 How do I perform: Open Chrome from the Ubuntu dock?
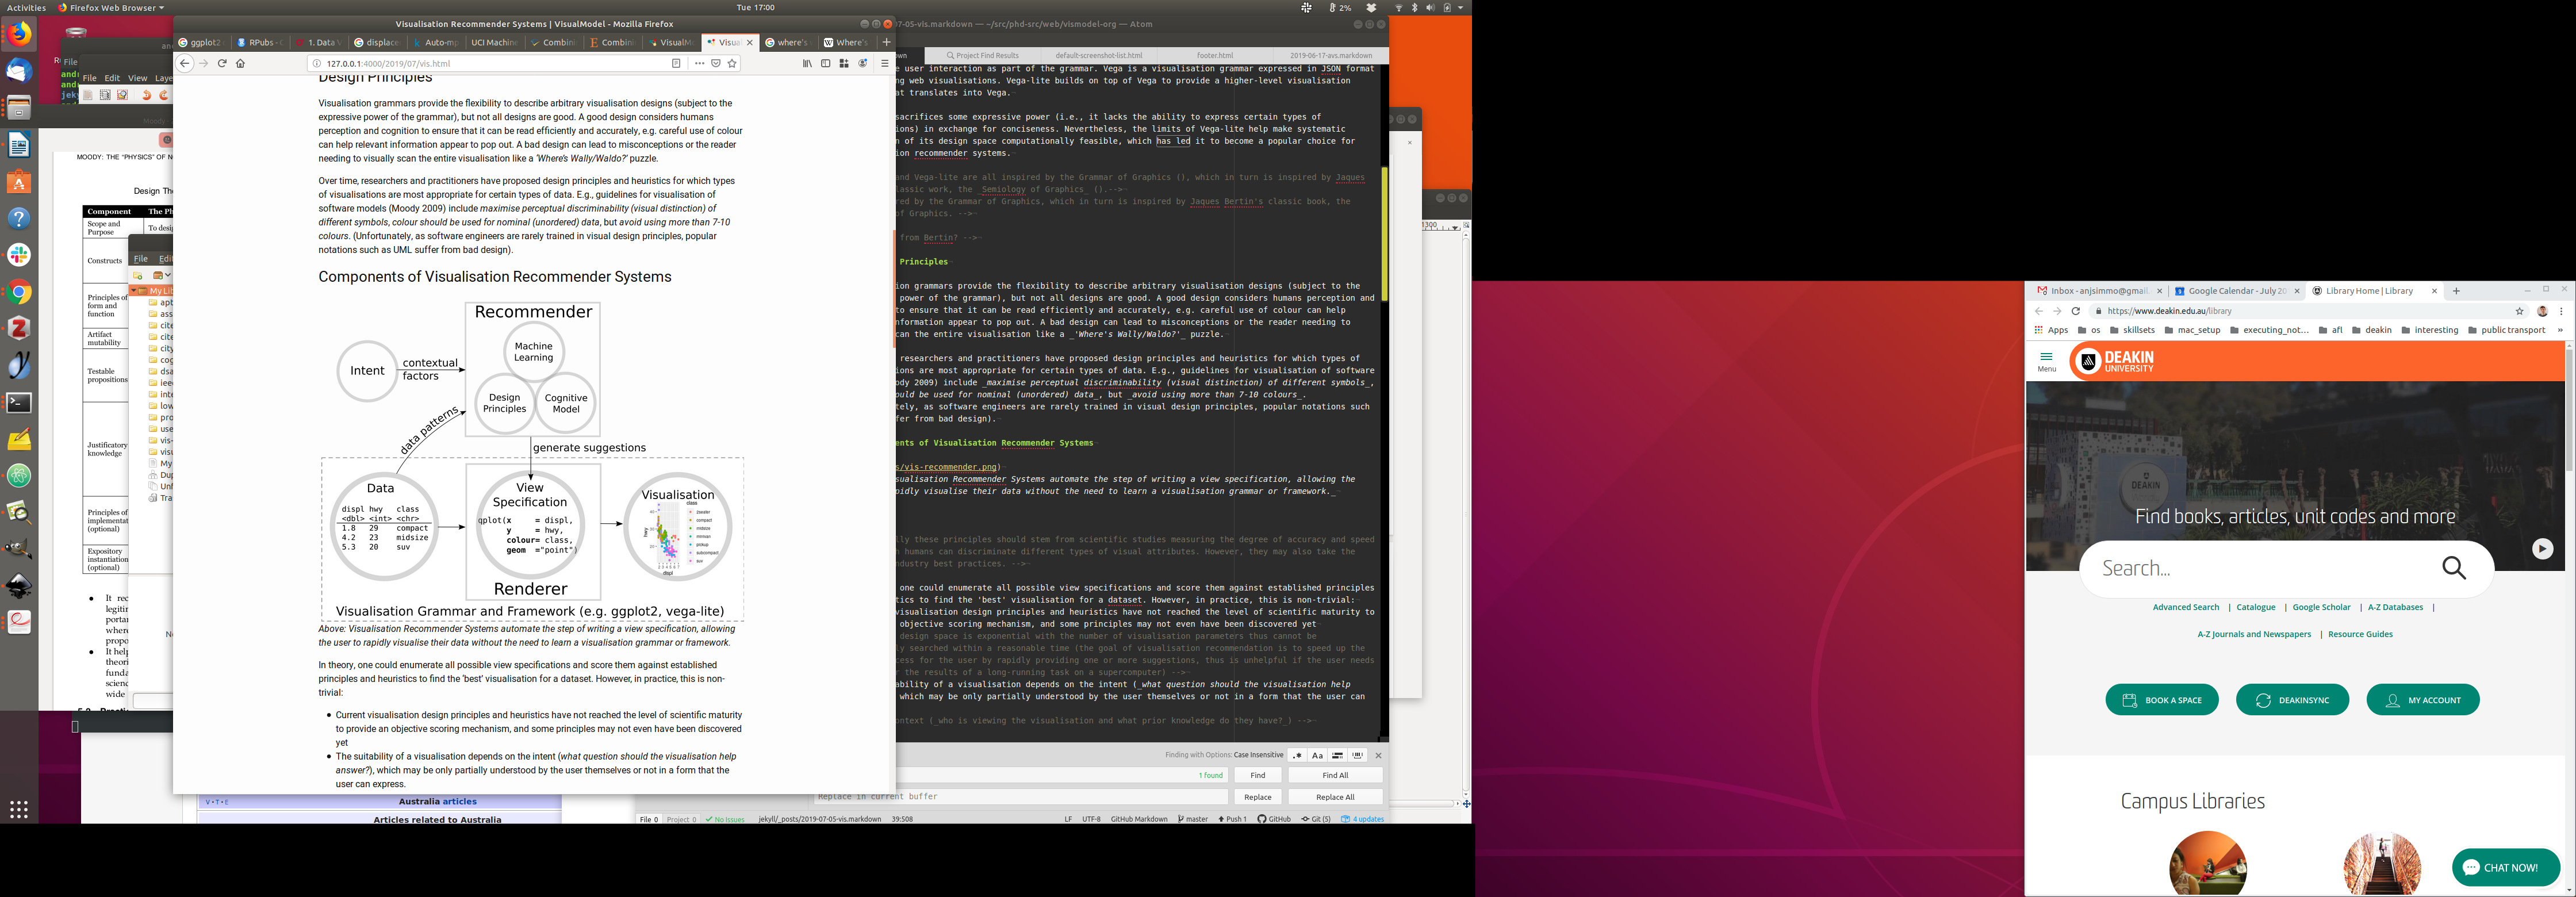pyautogui.click(x=19, y=292)
